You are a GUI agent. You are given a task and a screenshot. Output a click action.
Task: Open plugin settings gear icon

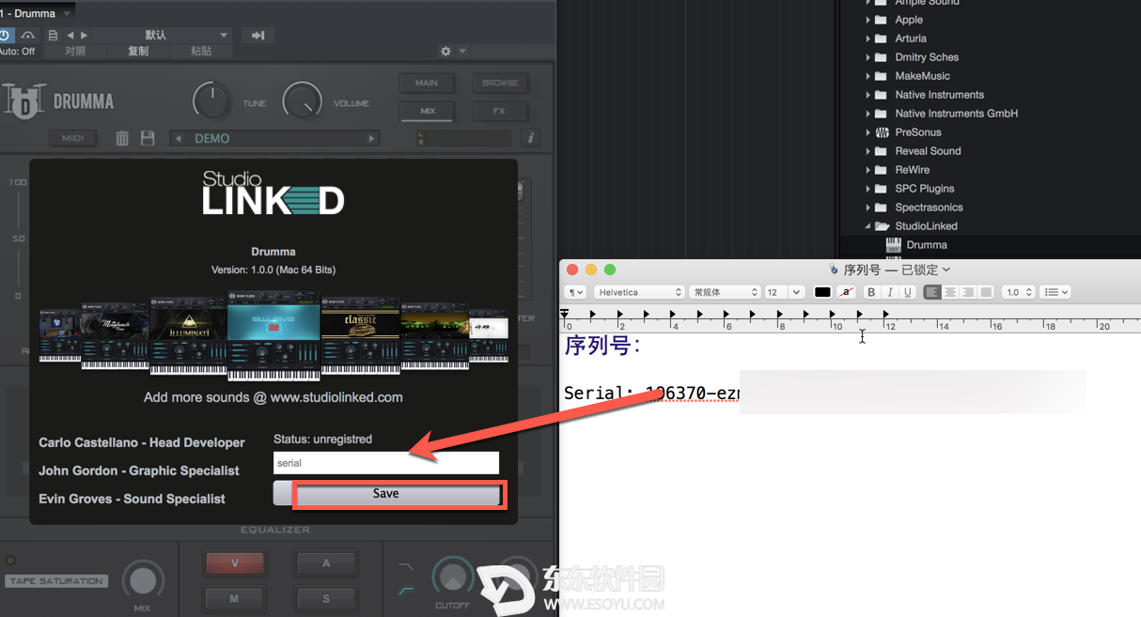(x=445, y=52)
